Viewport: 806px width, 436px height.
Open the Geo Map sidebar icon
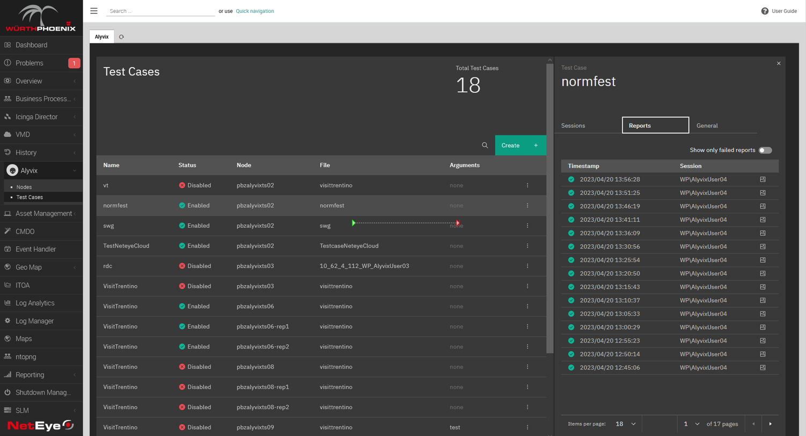8,267
